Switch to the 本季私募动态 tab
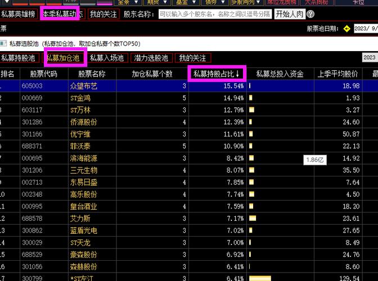Viewport: 378px width, 281px height. 62,14
